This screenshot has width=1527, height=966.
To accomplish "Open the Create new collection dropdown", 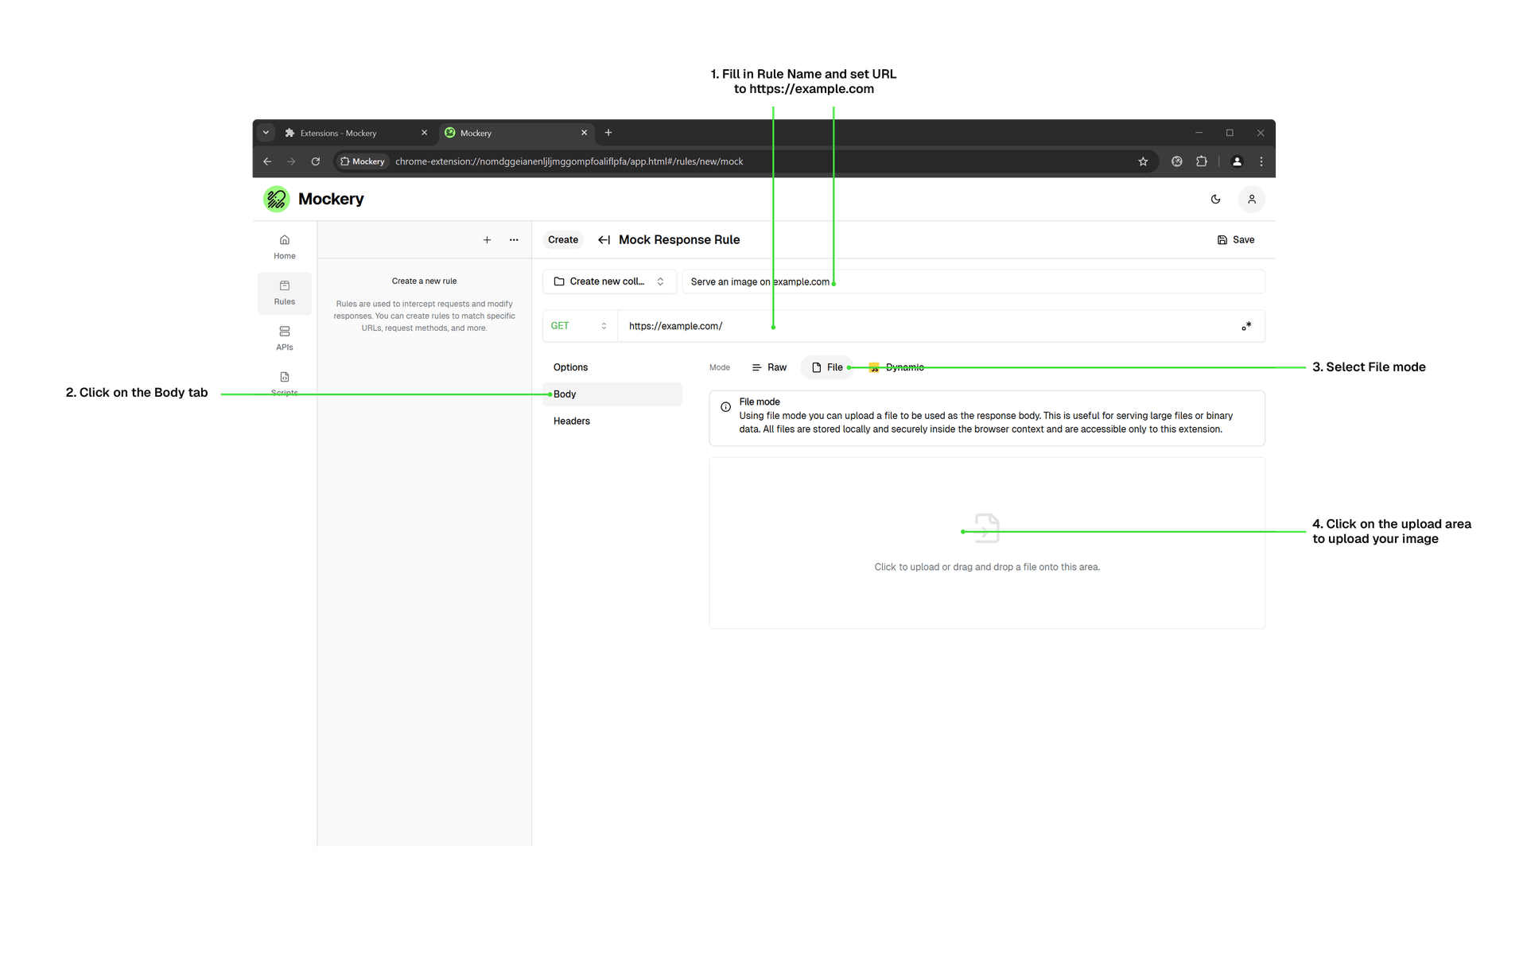I will pos(609,281).
